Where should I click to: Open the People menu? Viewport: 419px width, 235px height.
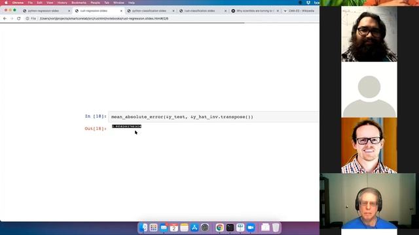[95, 3]
